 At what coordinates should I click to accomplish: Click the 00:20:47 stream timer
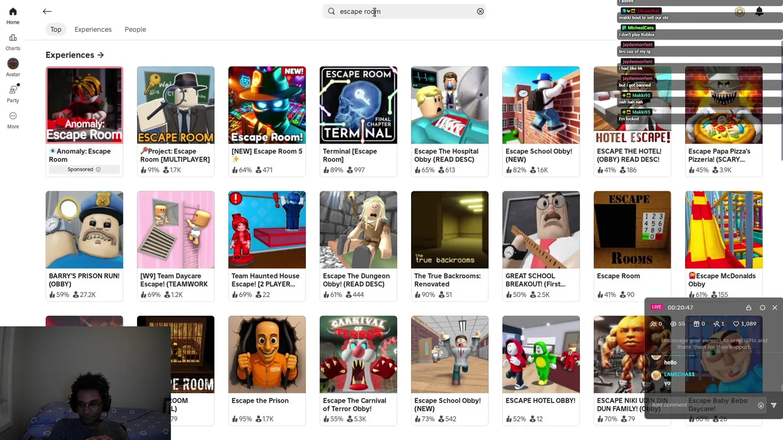click(x=680, y=307)
